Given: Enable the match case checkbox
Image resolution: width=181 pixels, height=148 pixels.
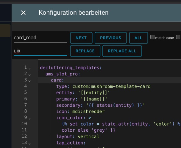Looking at the screenshot, I should coord(152,37).
